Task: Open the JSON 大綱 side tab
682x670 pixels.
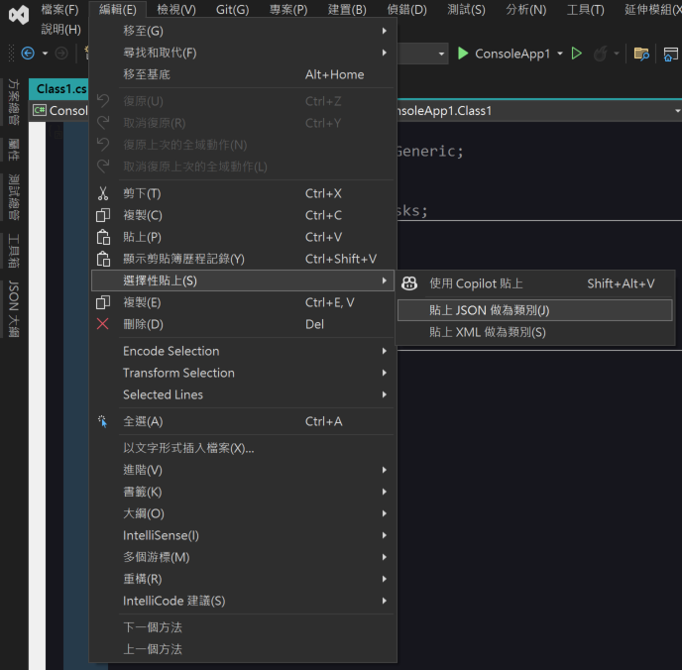Action: (14, 308)
